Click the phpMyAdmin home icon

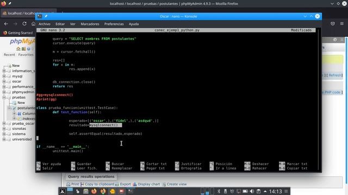click(x=18, y=49)
